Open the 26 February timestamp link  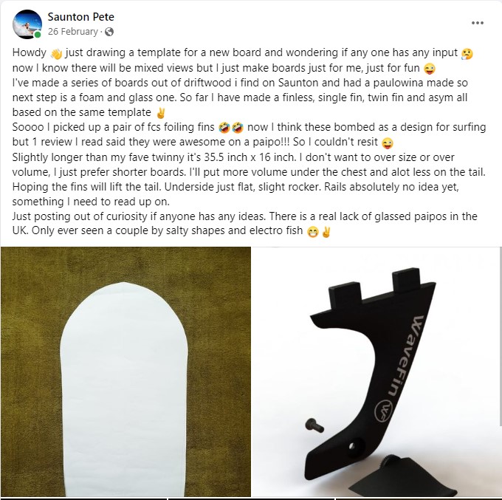click(72, 32)
